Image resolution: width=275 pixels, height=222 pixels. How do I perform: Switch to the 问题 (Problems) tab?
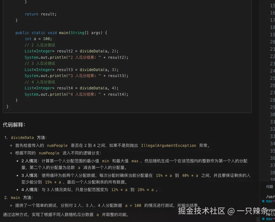tap(269, 186)
